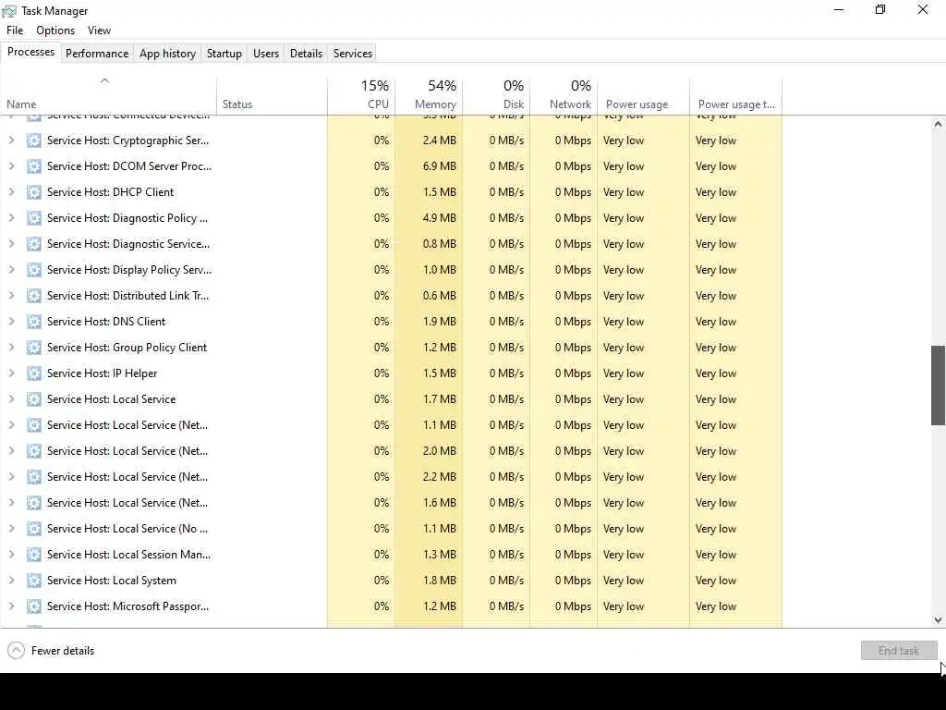Viewport: 946px width, 710px height.
Task: Sort processes by Name column header
Action: [109, 95]
